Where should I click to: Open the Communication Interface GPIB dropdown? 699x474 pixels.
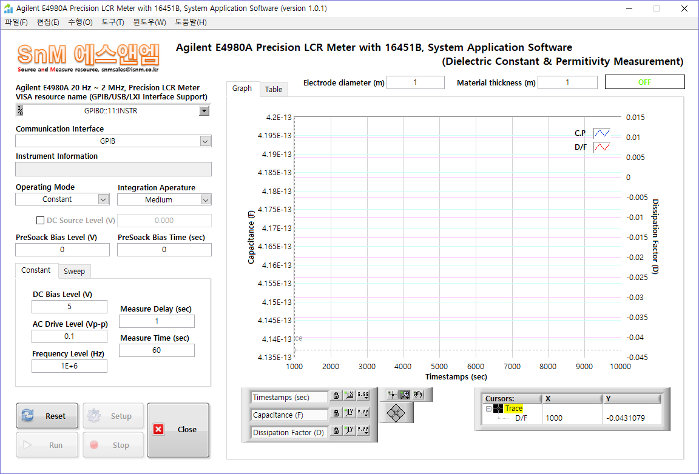(x=205, y=141)
